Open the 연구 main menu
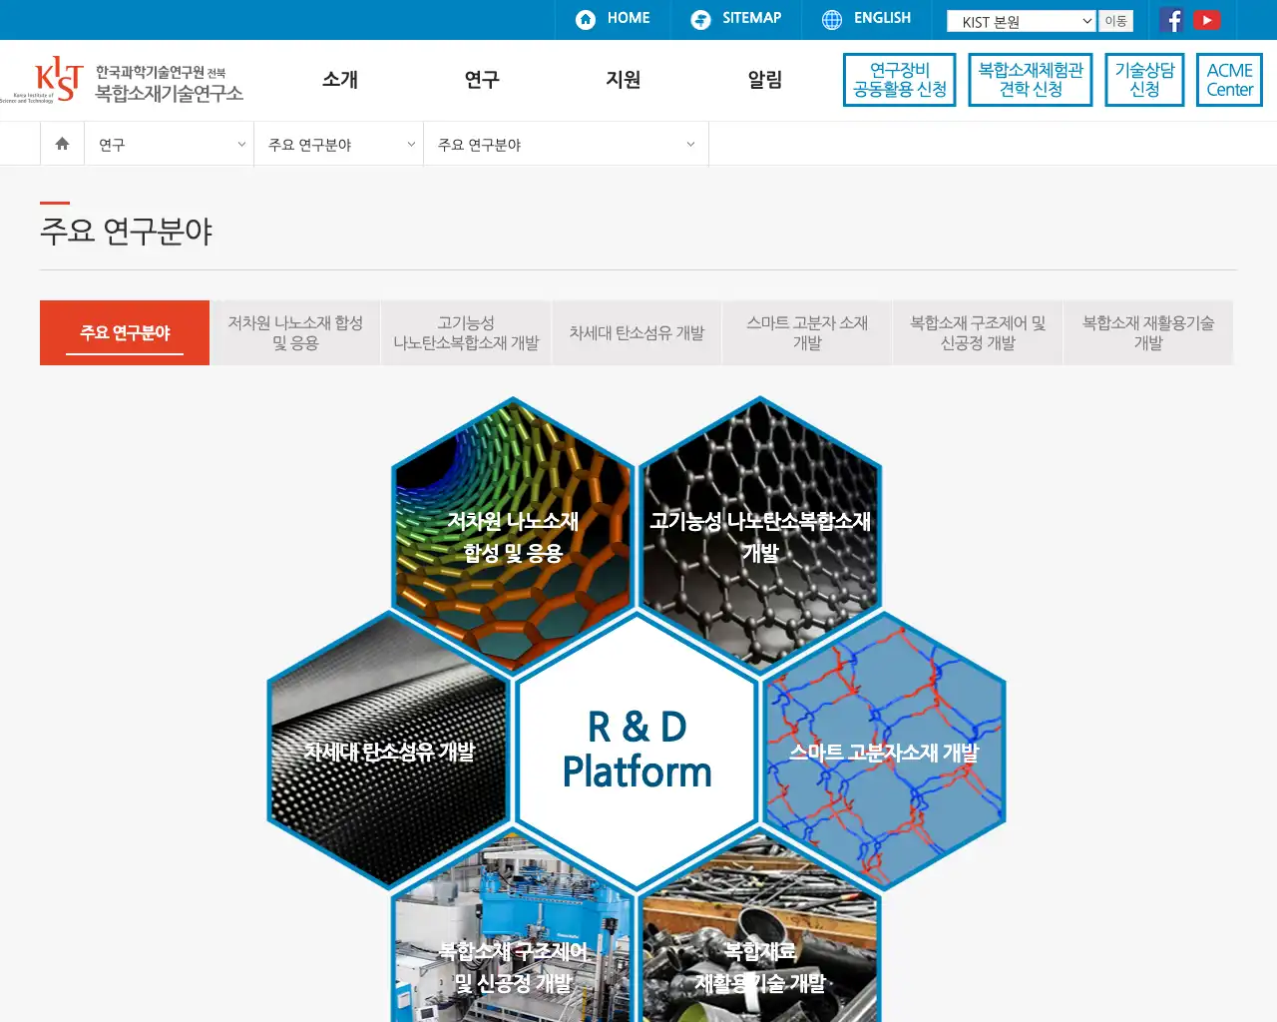Screen dimensions: 1277x1022 click(482, 80)
